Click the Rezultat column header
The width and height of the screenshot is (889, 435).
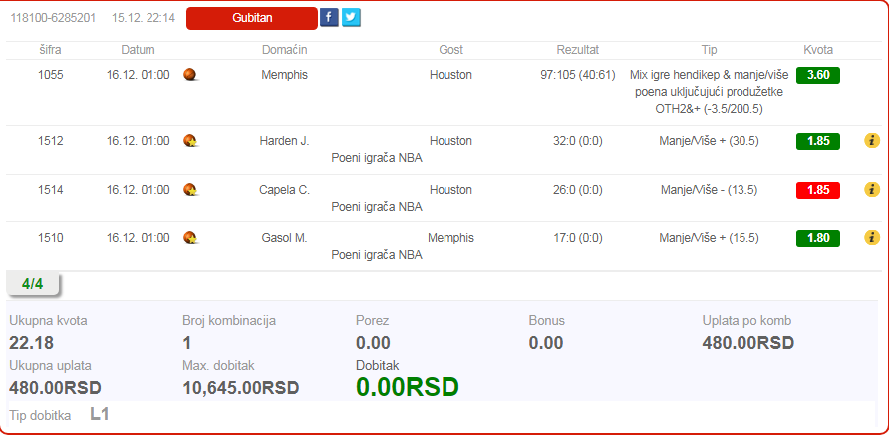(x=577, y=50)
